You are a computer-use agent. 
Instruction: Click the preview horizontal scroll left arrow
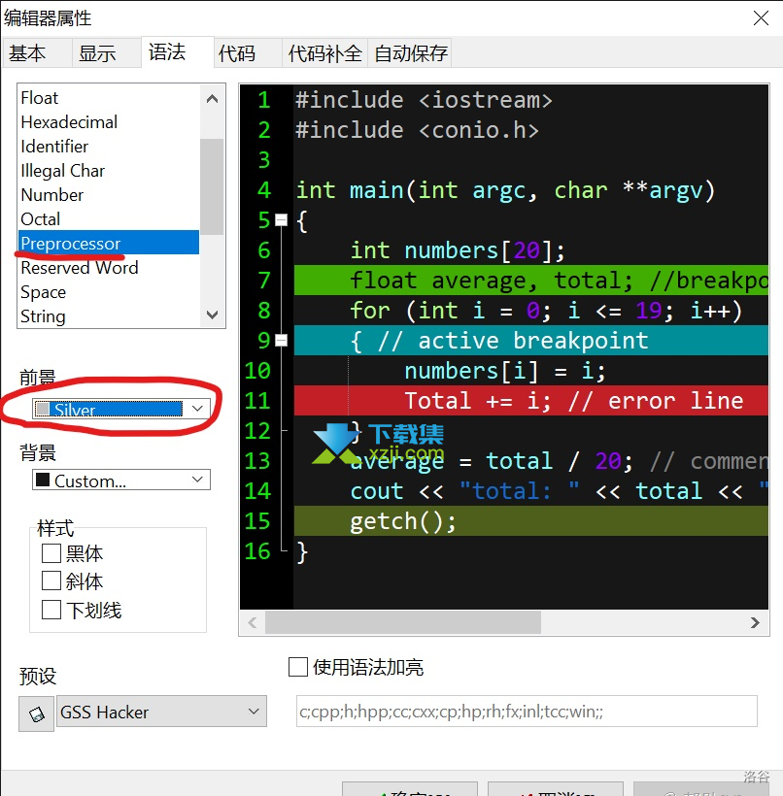253,622
